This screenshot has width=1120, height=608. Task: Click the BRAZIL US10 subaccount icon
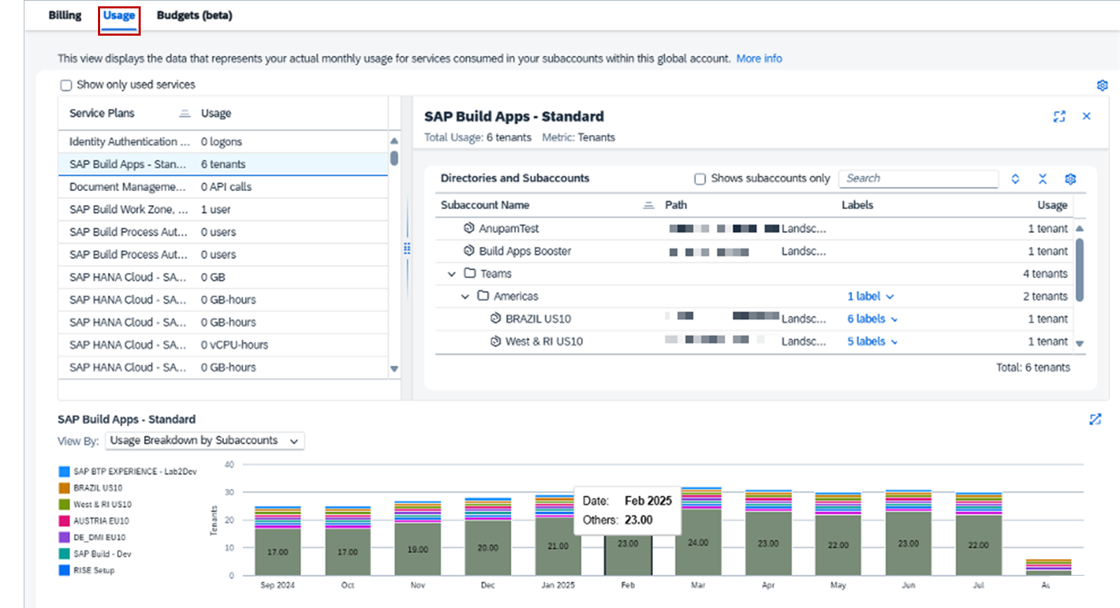[496, 318]
